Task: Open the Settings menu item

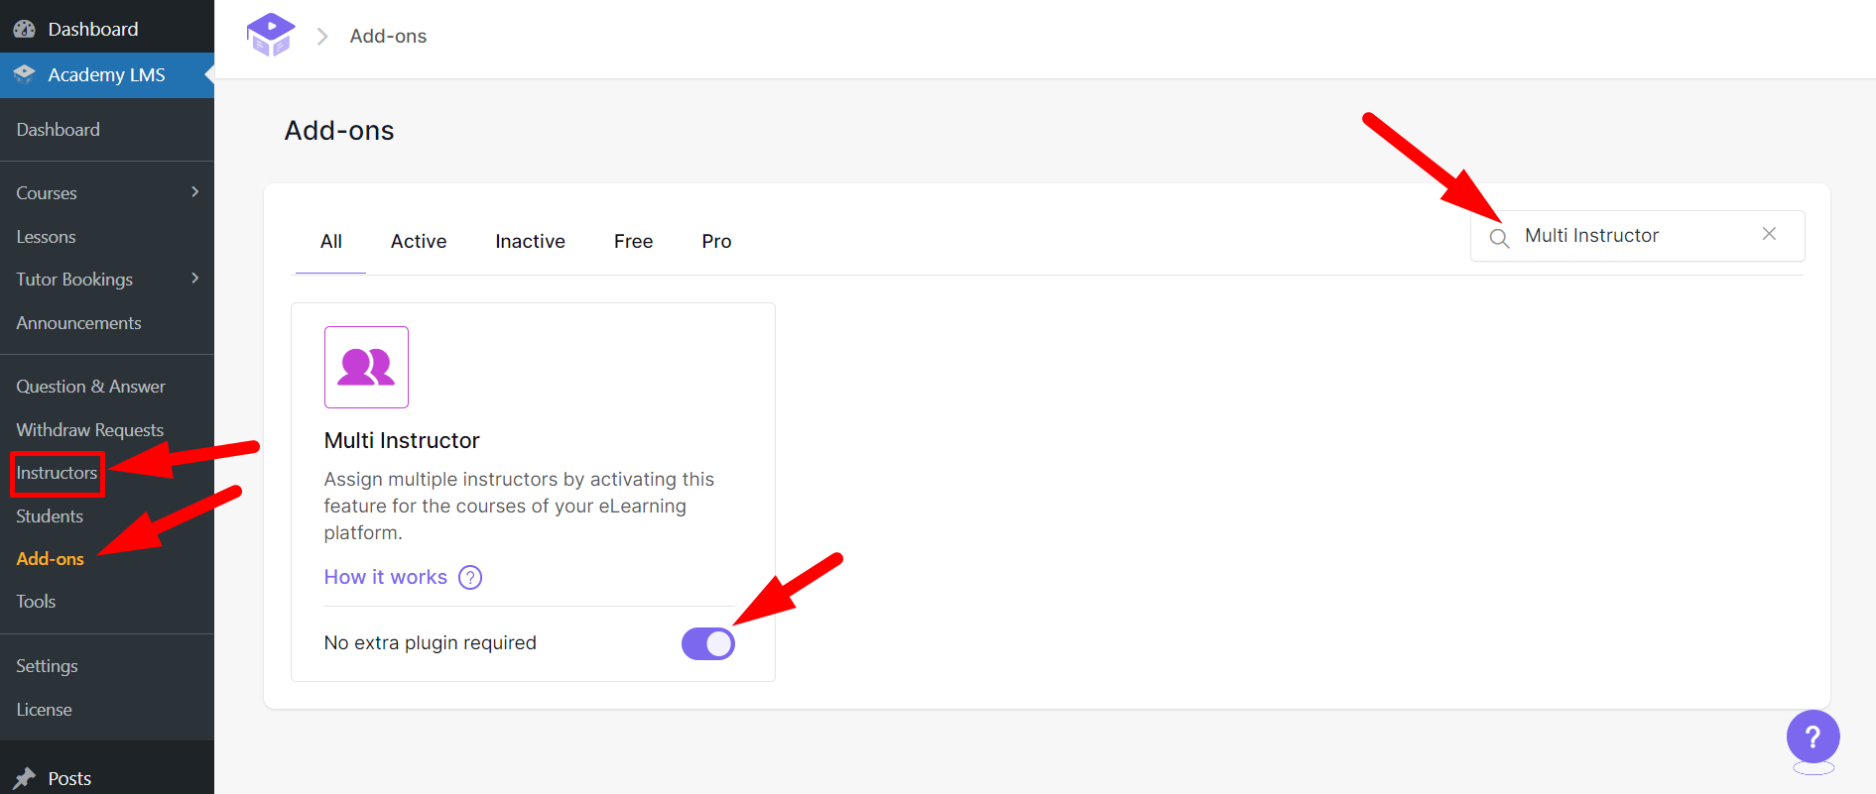Action: click(x=47, y=665)
